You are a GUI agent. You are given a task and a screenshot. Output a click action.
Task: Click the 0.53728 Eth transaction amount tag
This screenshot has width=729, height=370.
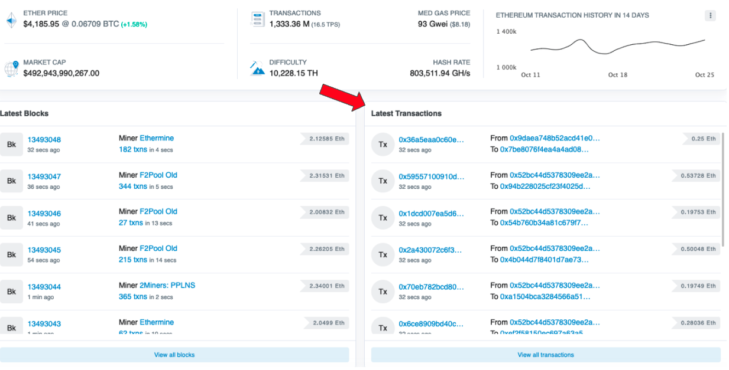pyautogui.click(x=696, y=175)
